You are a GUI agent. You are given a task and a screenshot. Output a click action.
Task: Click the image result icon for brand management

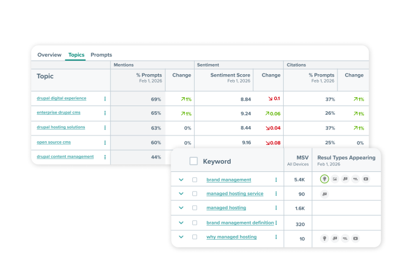coord(335,179)
